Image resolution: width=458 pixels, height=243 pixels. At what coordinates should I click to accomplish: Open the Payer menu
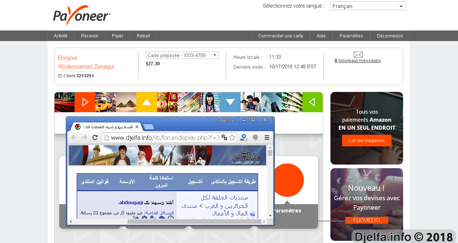coord(117,36)
